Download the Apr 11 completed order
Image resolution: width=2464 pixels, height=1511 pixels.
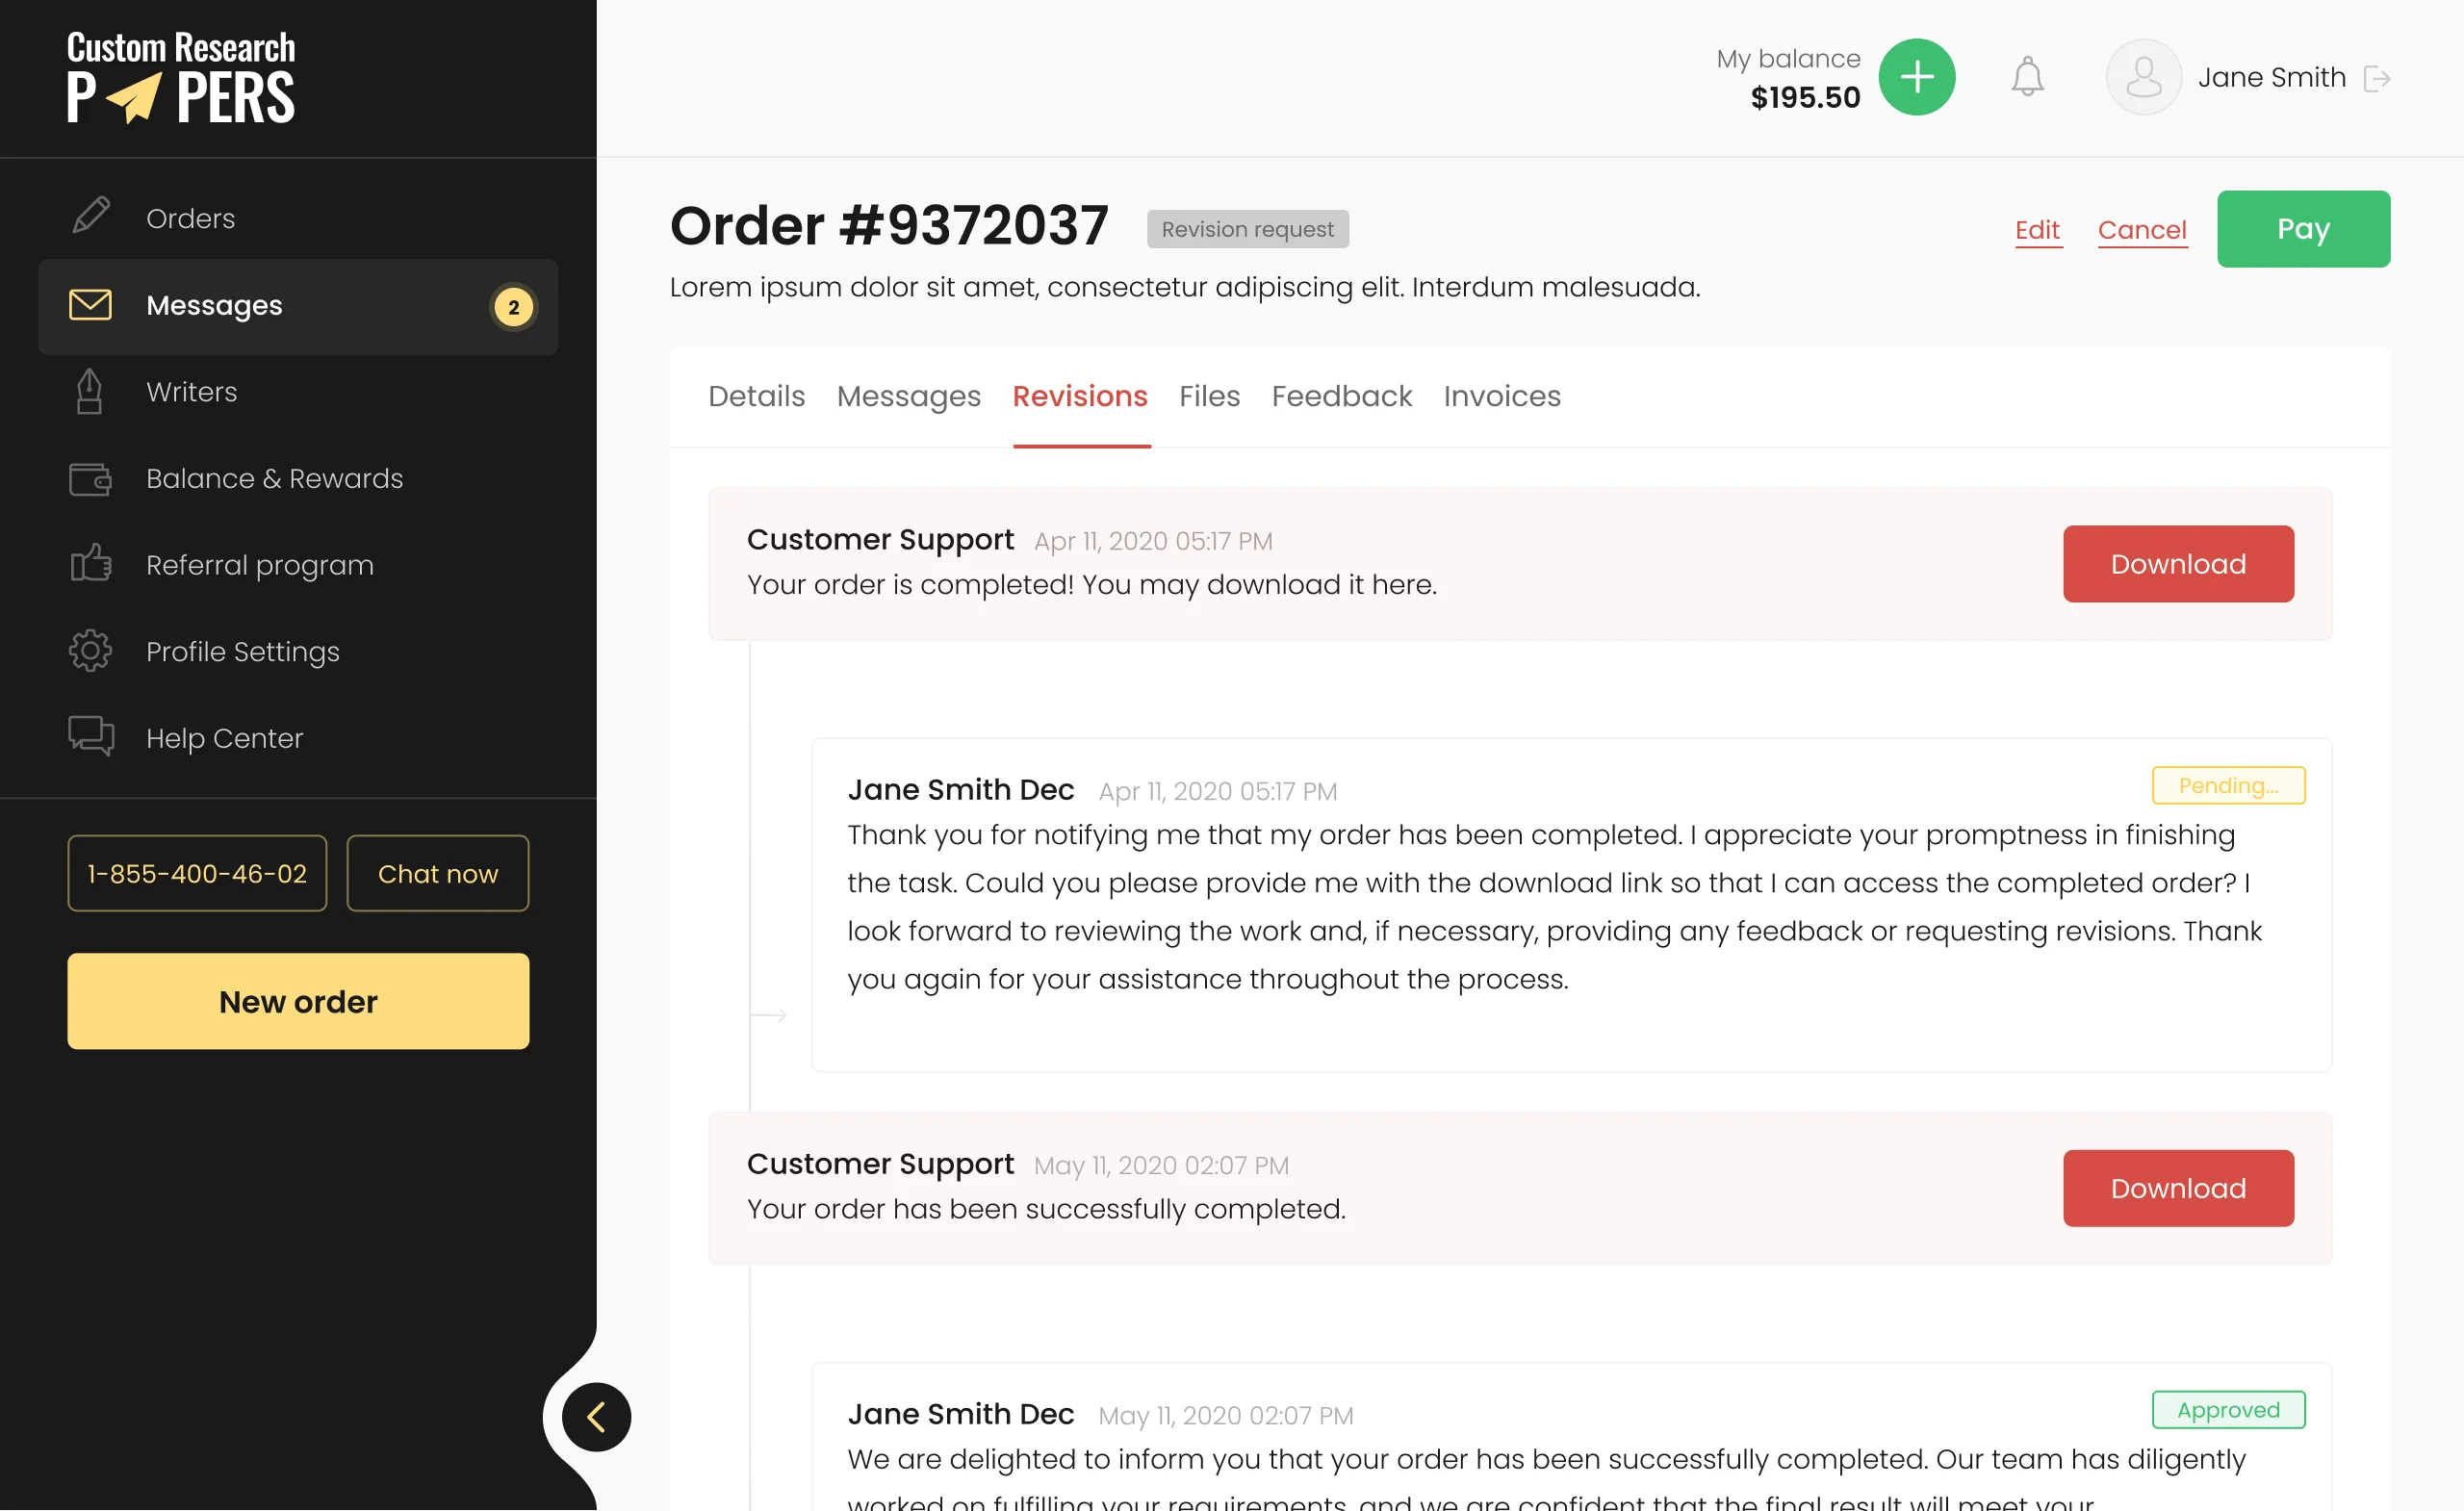(x=2177, y=564)
